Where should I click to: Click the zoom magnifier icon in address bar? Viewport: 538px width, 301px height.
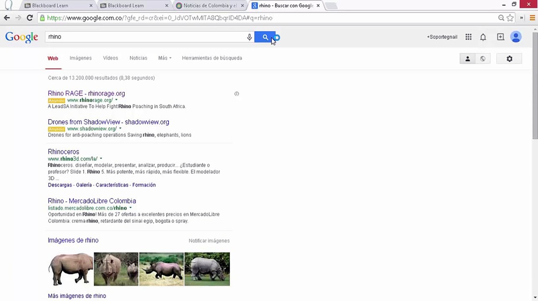501,18
